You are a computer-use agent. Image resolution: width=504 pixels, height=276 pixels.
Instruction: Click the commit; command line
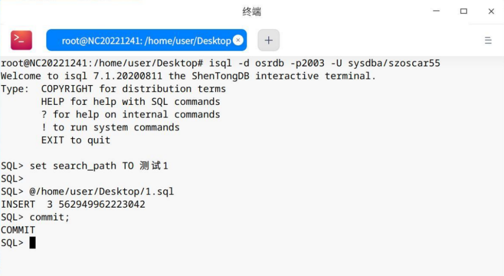(x=49, y=217)
